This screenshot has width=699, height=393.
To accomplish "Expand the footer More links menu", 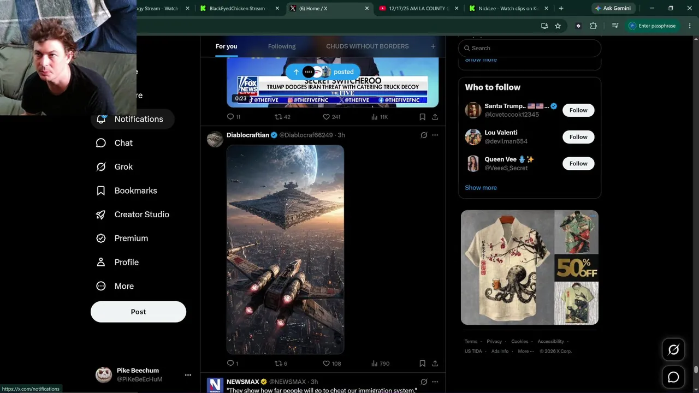I will [x=525, y=352].
